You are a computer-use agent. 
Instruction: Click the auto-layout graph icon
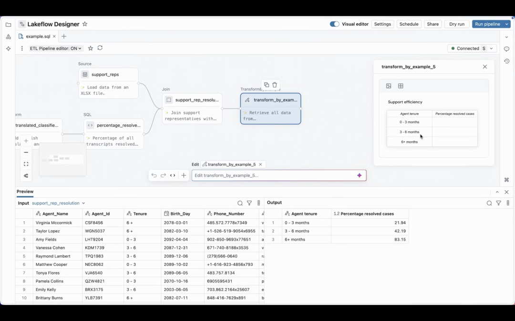(26, 176)
